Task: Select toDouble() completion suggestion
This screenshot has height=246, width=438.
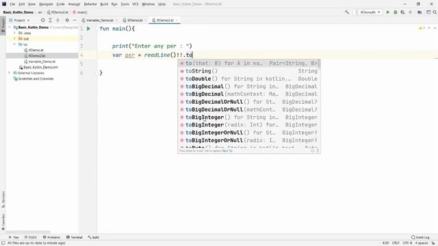Action: pyautogui.click(x=249, y=79)
